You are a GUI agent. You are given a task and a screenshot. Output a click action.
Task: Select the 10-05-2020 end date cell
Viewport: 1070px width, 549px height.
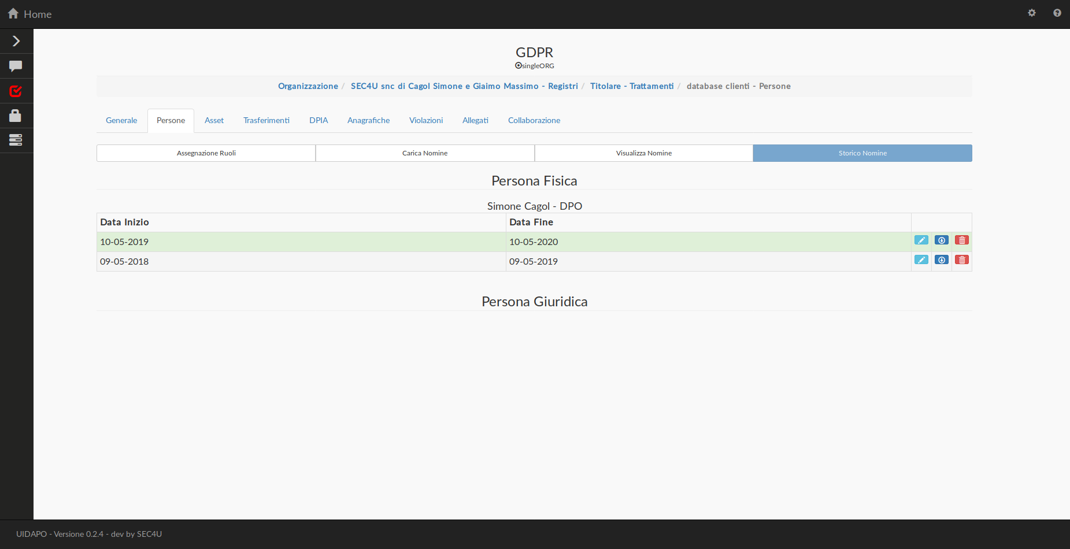[709, 242]
